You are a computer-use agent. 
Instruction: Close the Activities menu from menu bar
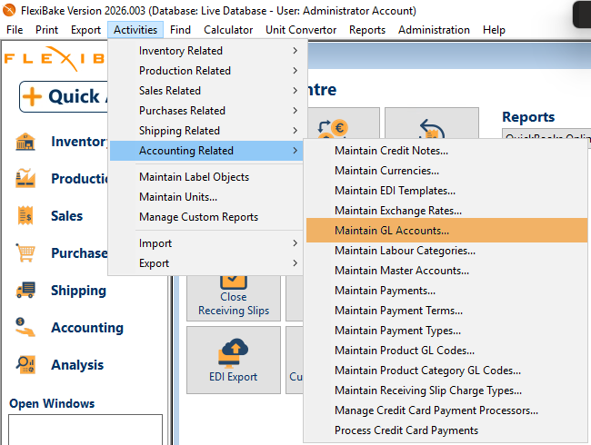135,30
